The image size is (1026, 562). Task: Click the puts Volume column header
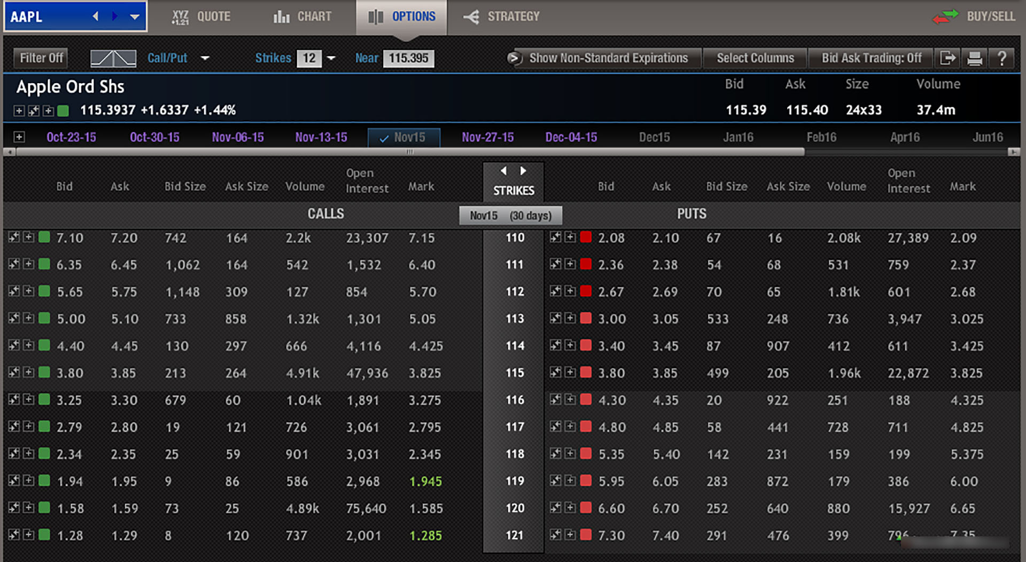(x=846, y=186)
